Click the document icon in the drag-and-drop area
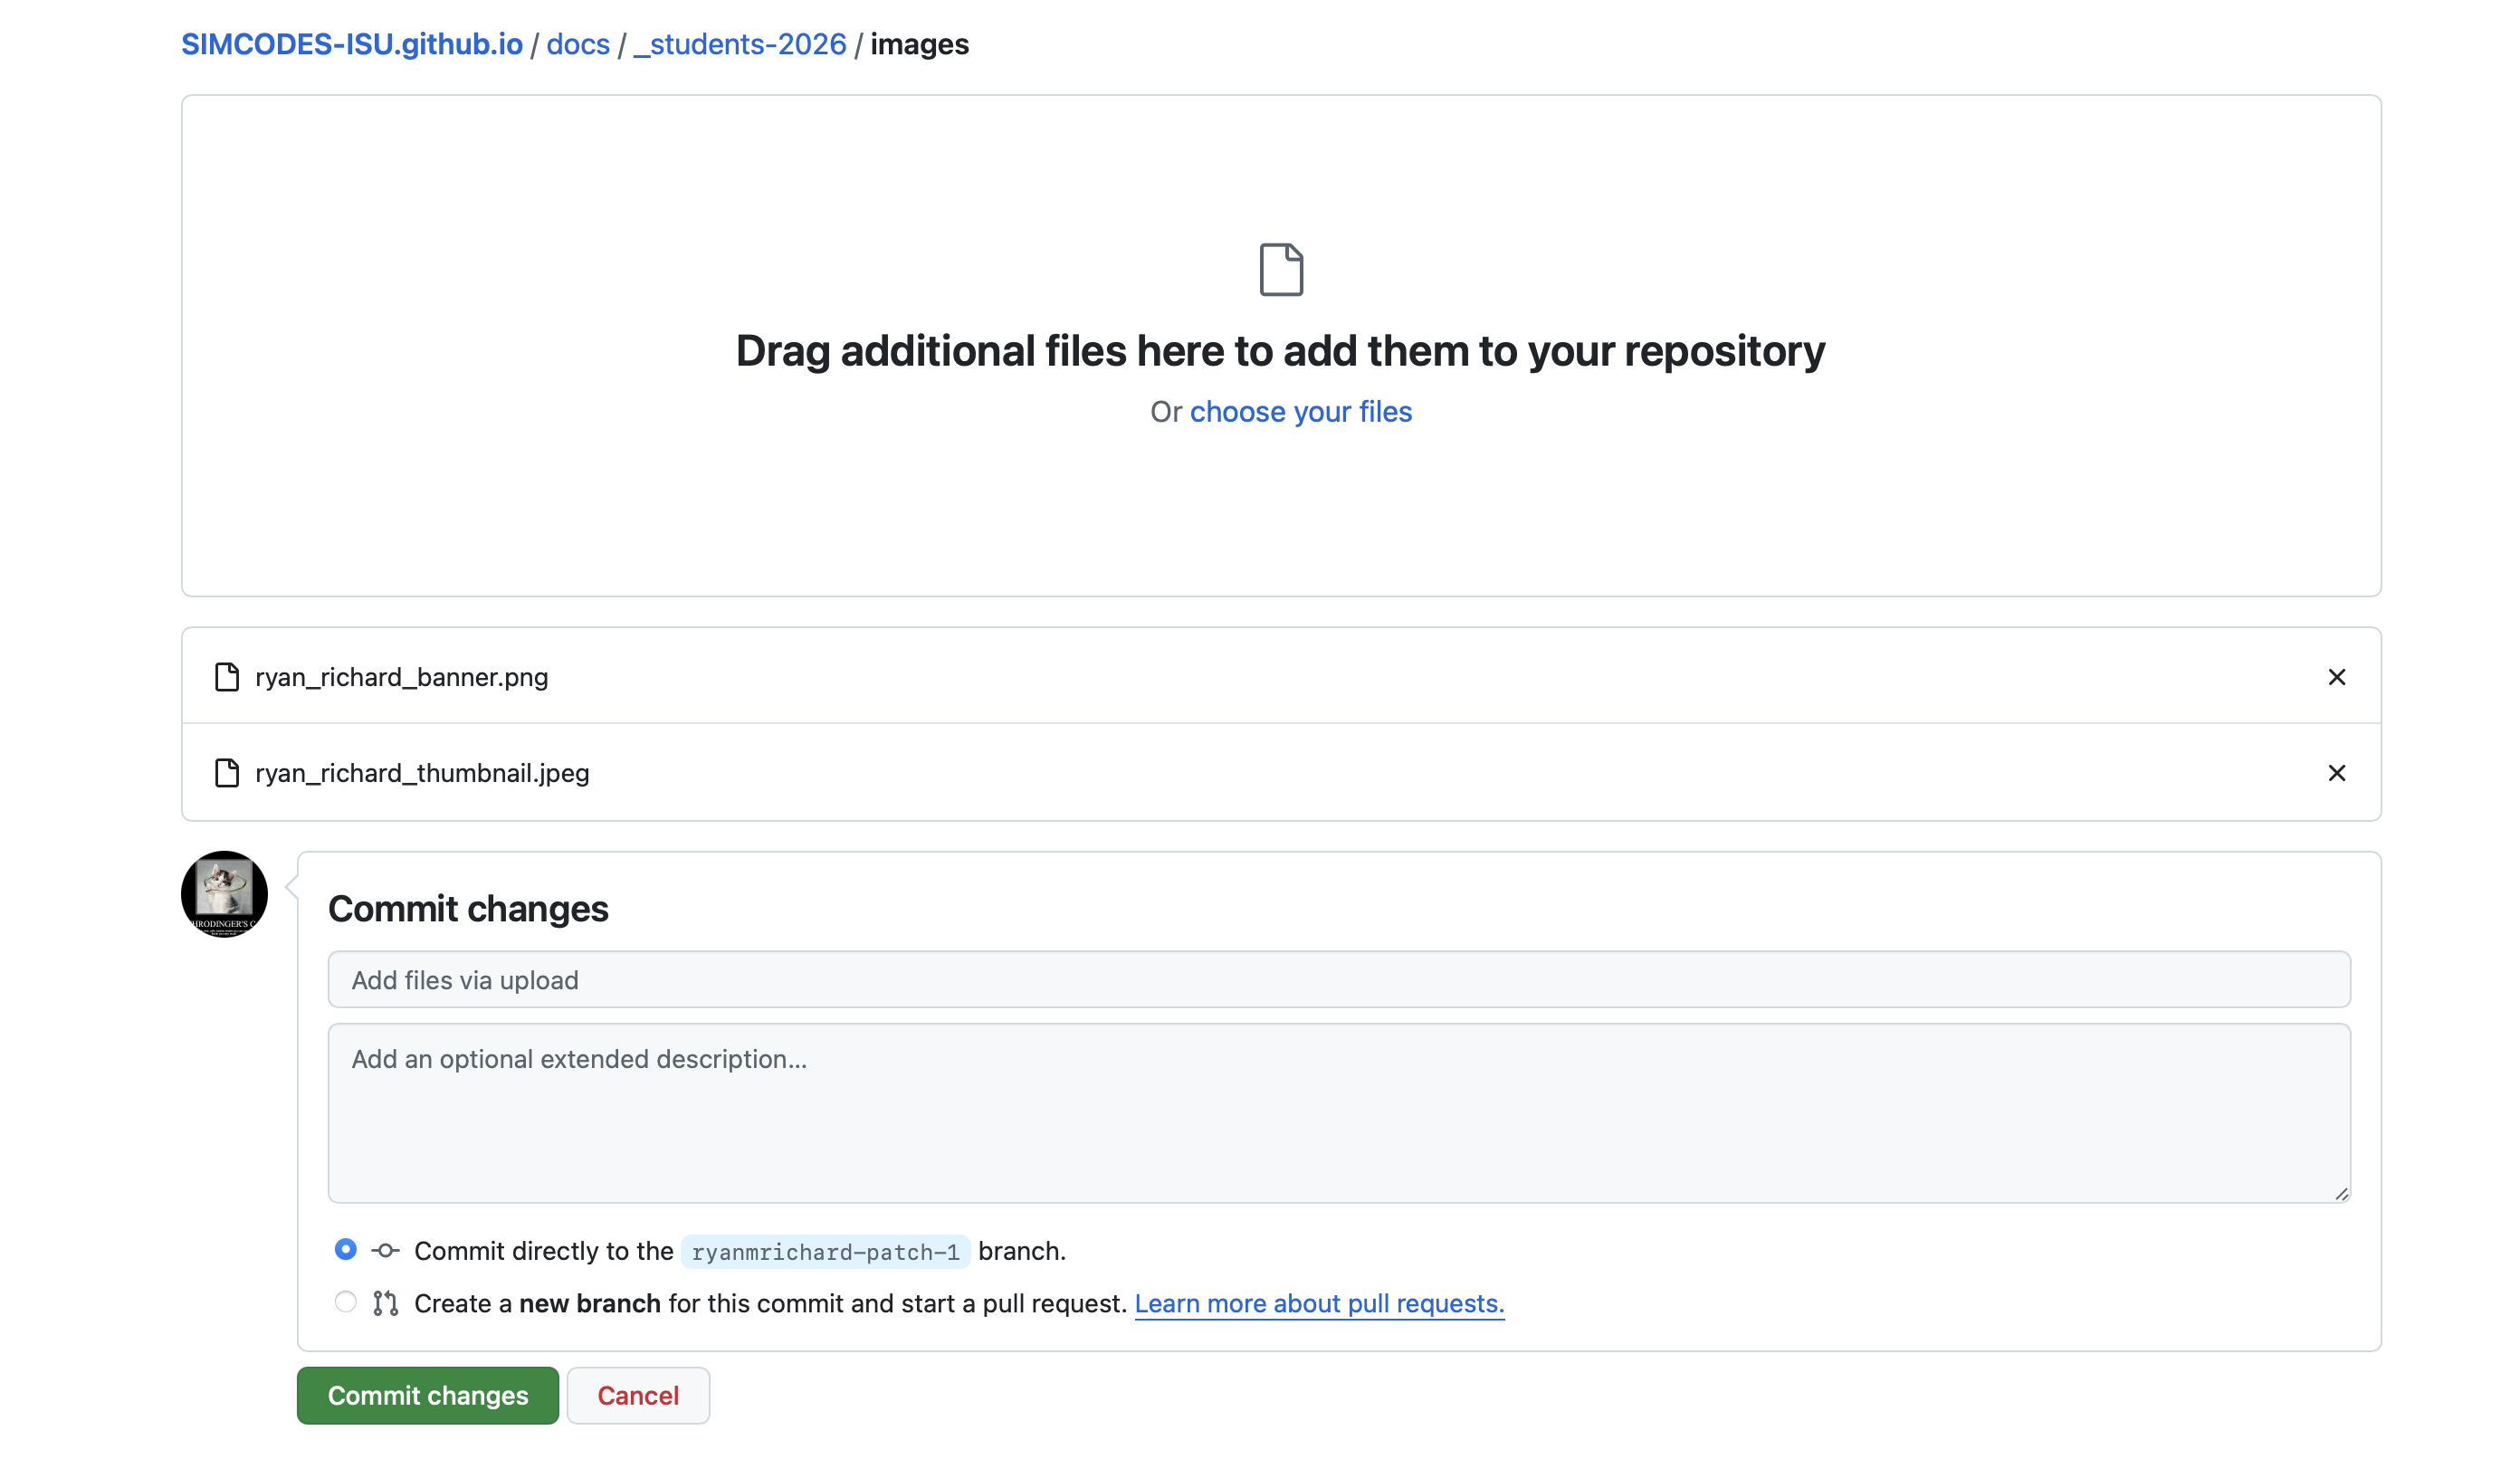The image size is (2520, 1459). (1283, 268)
